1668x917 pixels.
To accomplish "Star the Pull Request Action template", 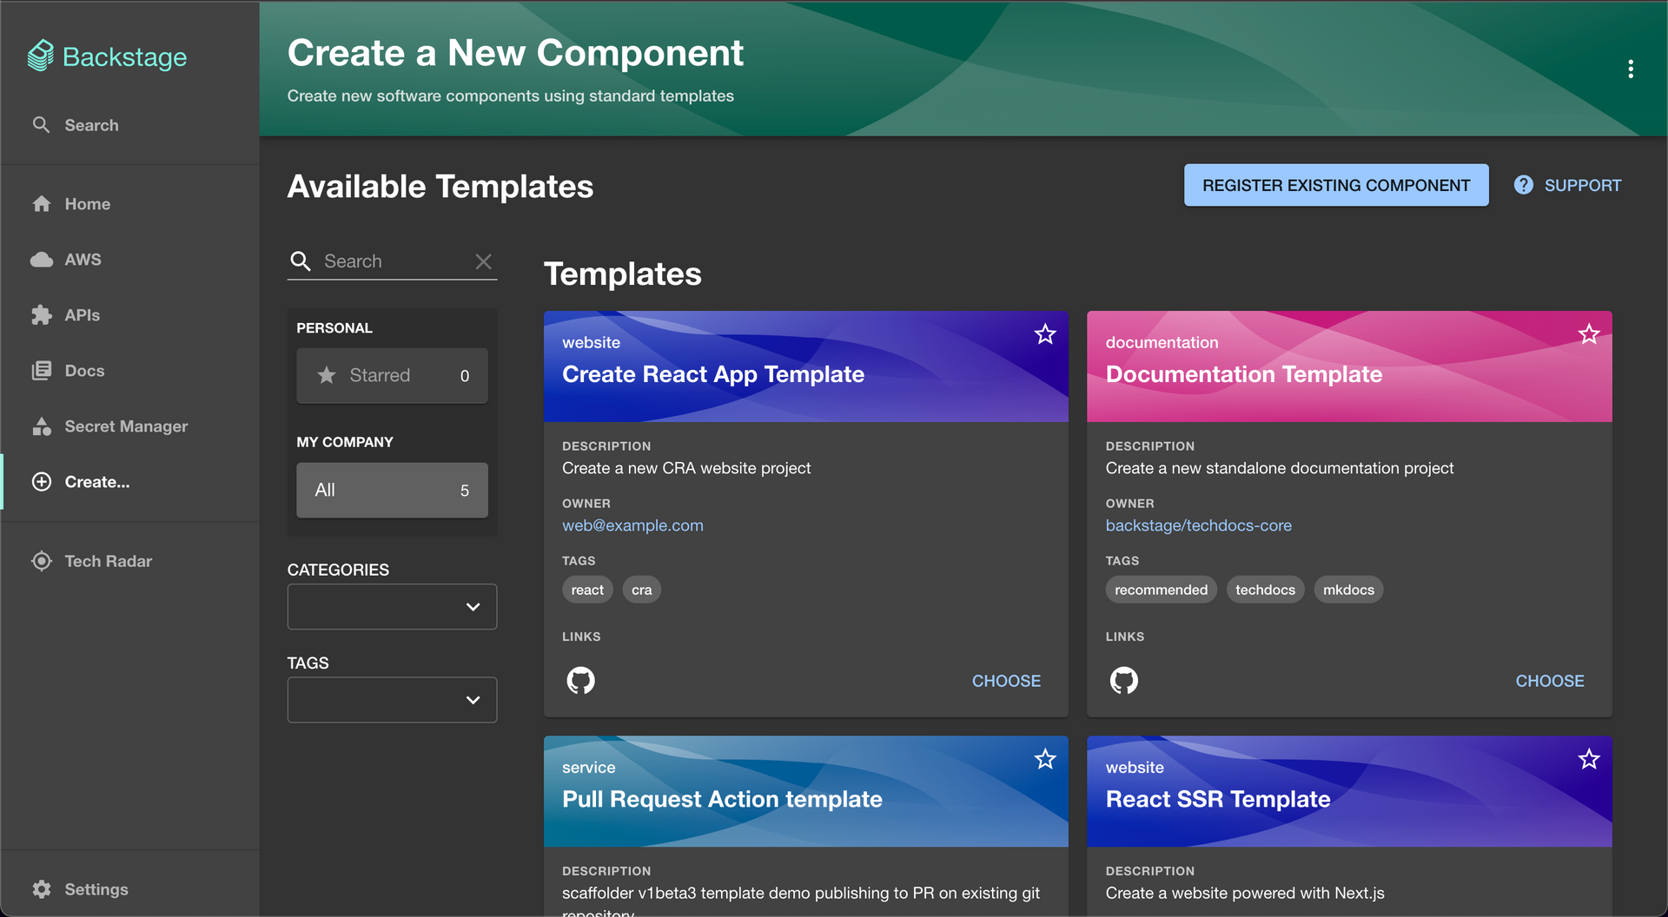I will pyautogui.click(x=1045, y=760).
